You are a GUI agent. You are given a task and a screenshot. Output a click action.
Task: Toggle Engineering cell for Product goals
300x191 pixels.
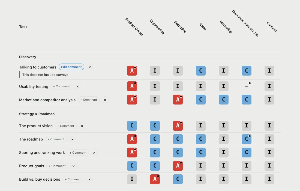[155, 166]
